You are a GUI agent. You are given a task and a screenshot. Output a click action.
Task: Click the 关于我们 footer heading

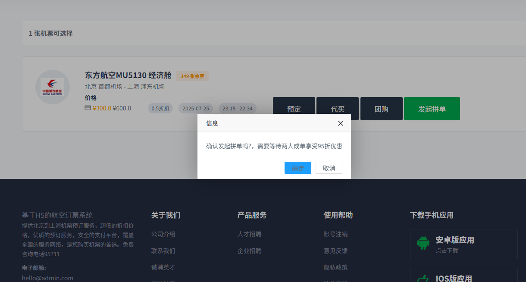166,215
